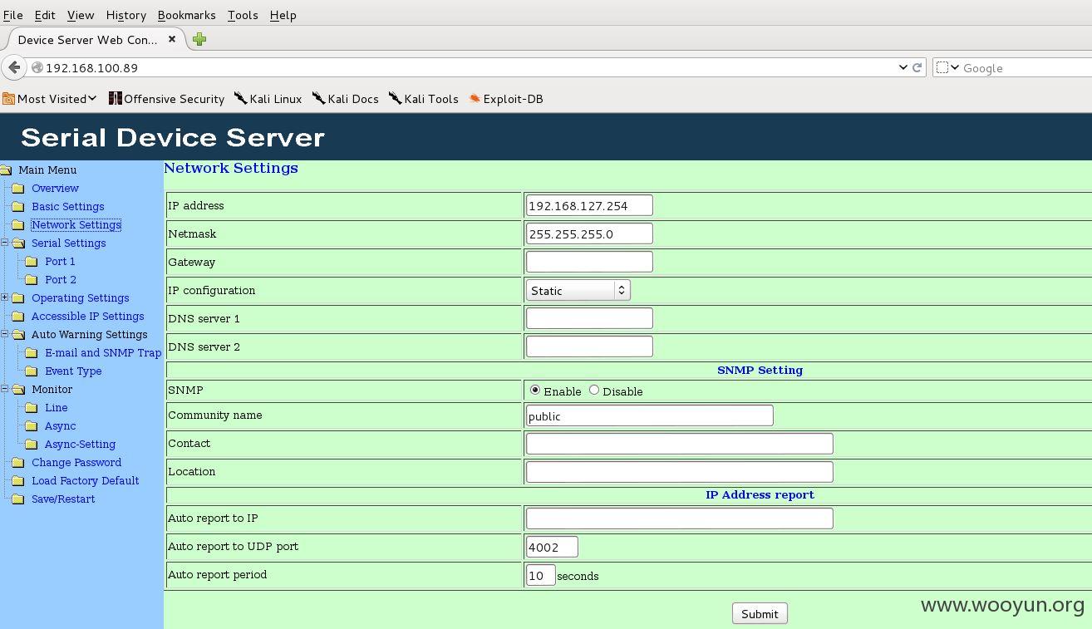Click the site identity globe icon
The image size is (1092, 629).
coord(37,67)
